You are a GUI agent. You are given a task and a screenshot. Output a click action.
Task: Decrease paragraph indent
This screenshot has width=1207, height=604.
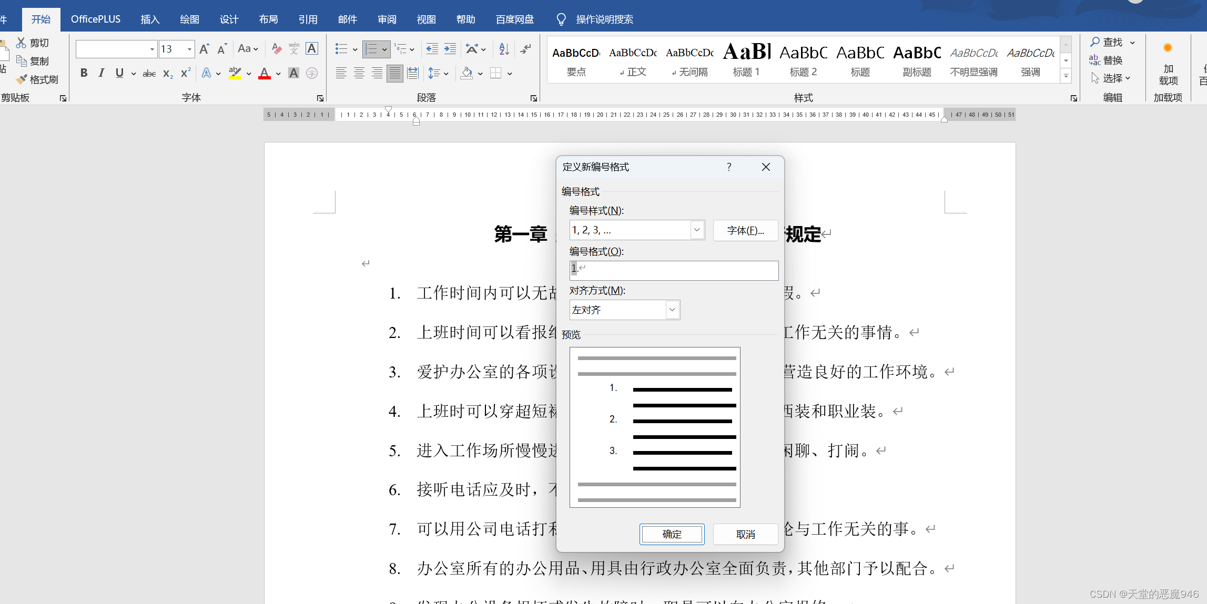click(432, 49)
